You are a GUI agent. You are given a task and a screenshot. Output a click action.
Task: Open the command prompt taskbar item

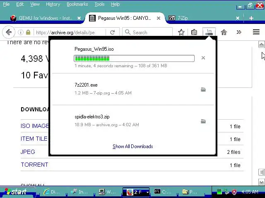point(163,192)
